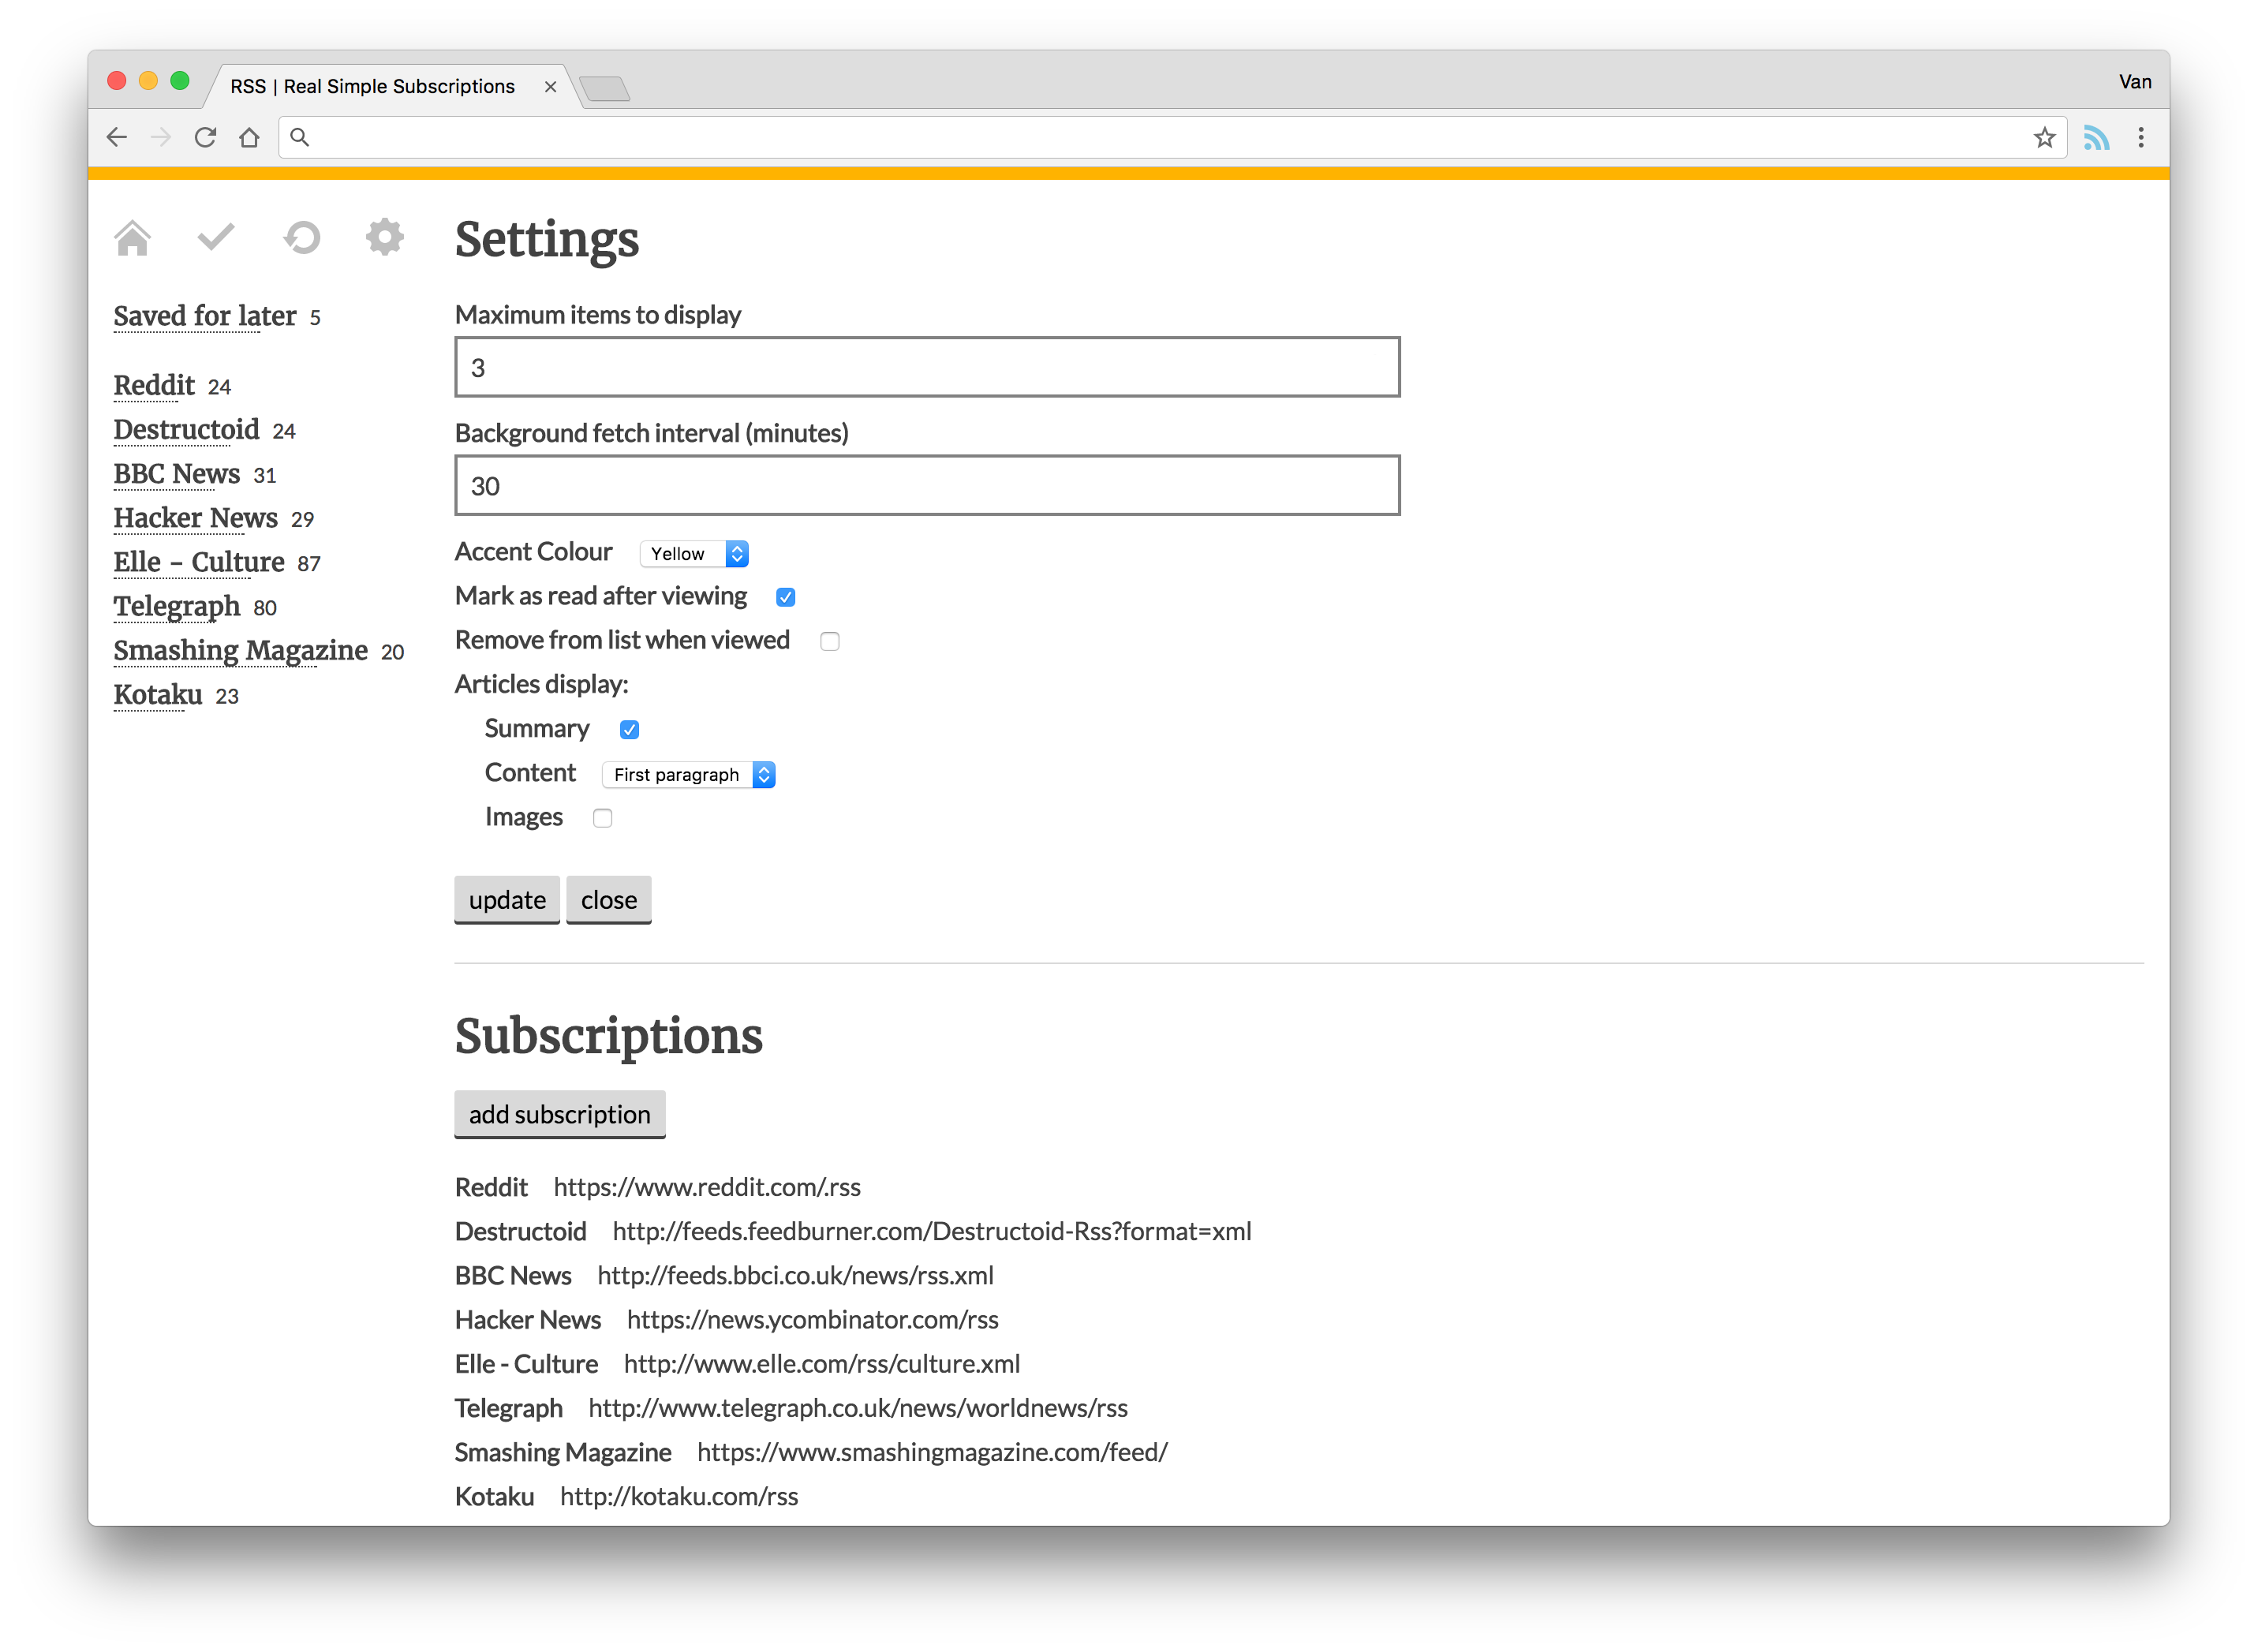
Task: Open Saved for later list
Action: click(x=205, y=316)
